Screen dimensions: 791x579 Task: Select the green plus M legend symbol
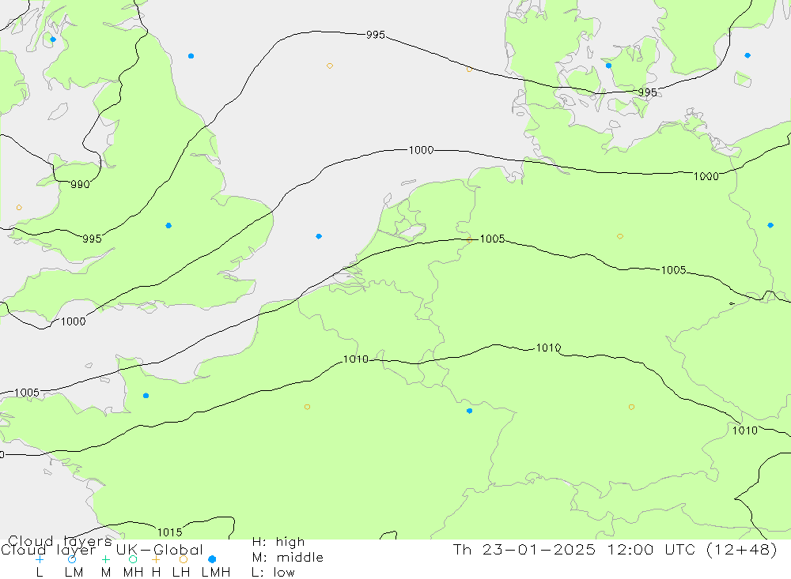pyautogui.click(x=105, y=559)
